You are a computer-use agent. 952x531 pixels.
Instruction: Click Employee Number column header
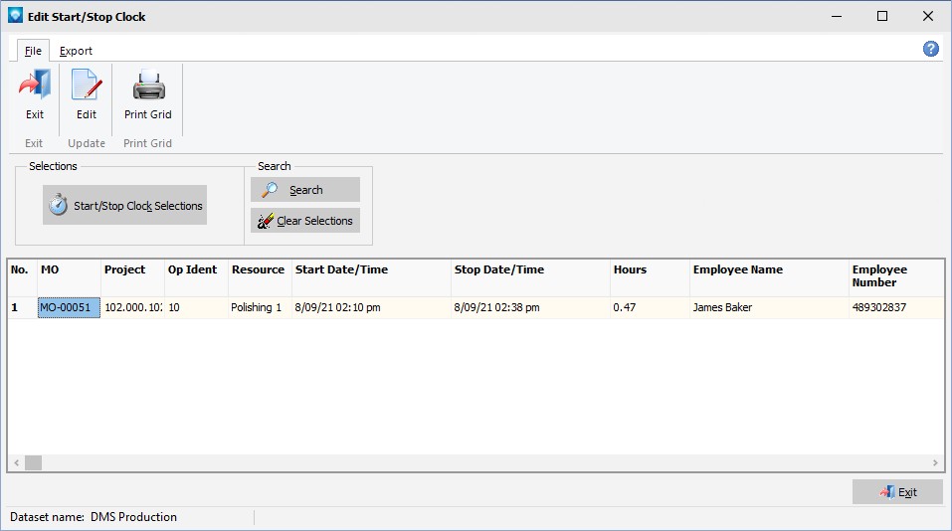(896, 278)
